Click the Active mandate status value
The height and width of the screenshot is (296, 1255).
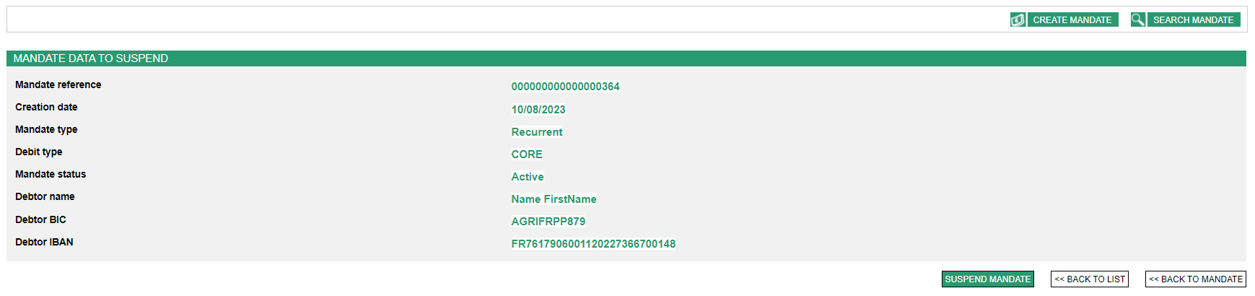528,177
